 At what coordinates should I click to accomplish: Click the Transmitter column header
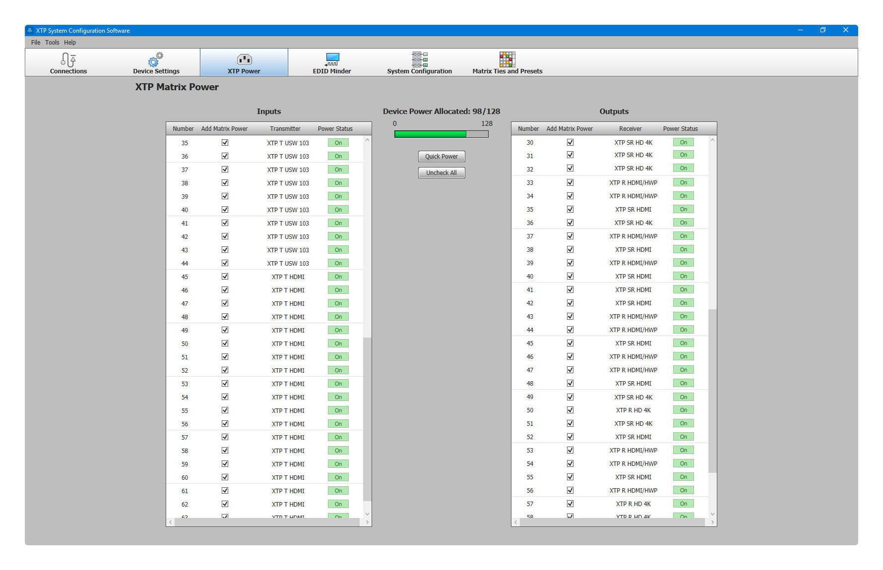coord(285,129)
